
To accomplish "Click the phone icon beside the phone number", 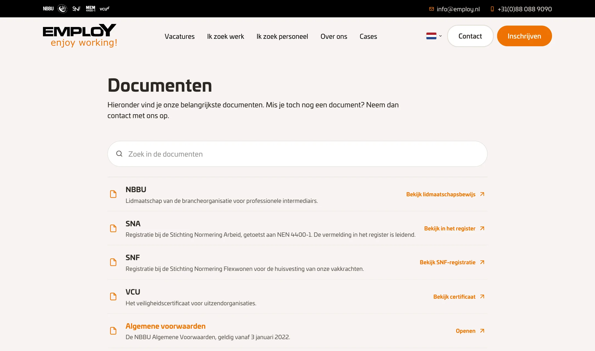I will tap(492, 9).
